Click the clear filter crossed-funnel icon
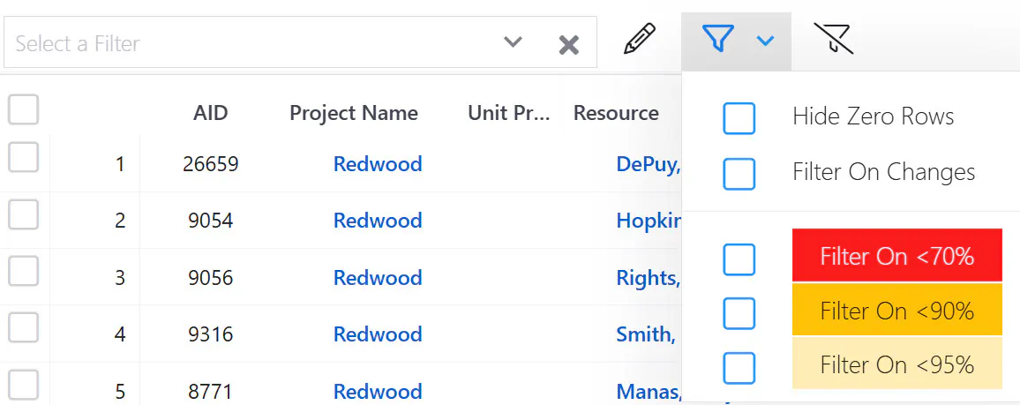The height and width of the screenshot is (405, 1020). 833,39
